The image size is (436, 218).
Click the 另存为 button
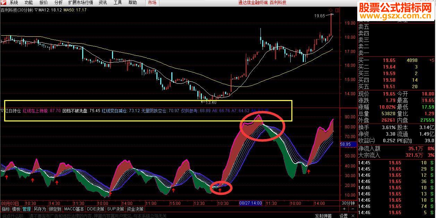40,209
